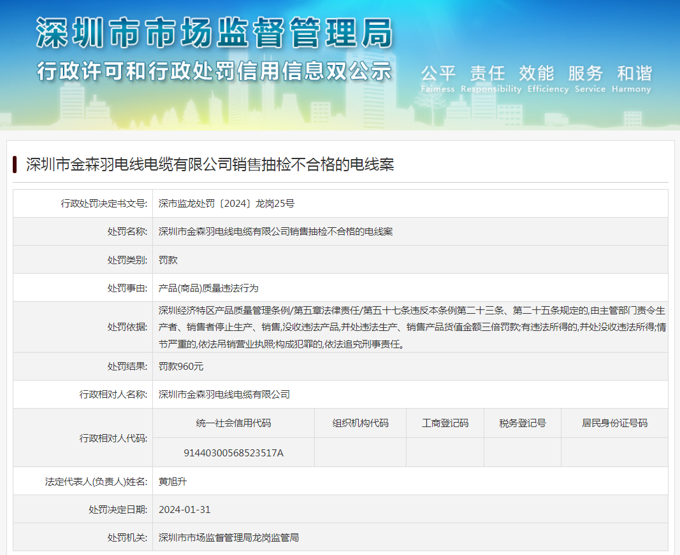
Task: Click the 处罚类别 label
Action: point(127,260)
